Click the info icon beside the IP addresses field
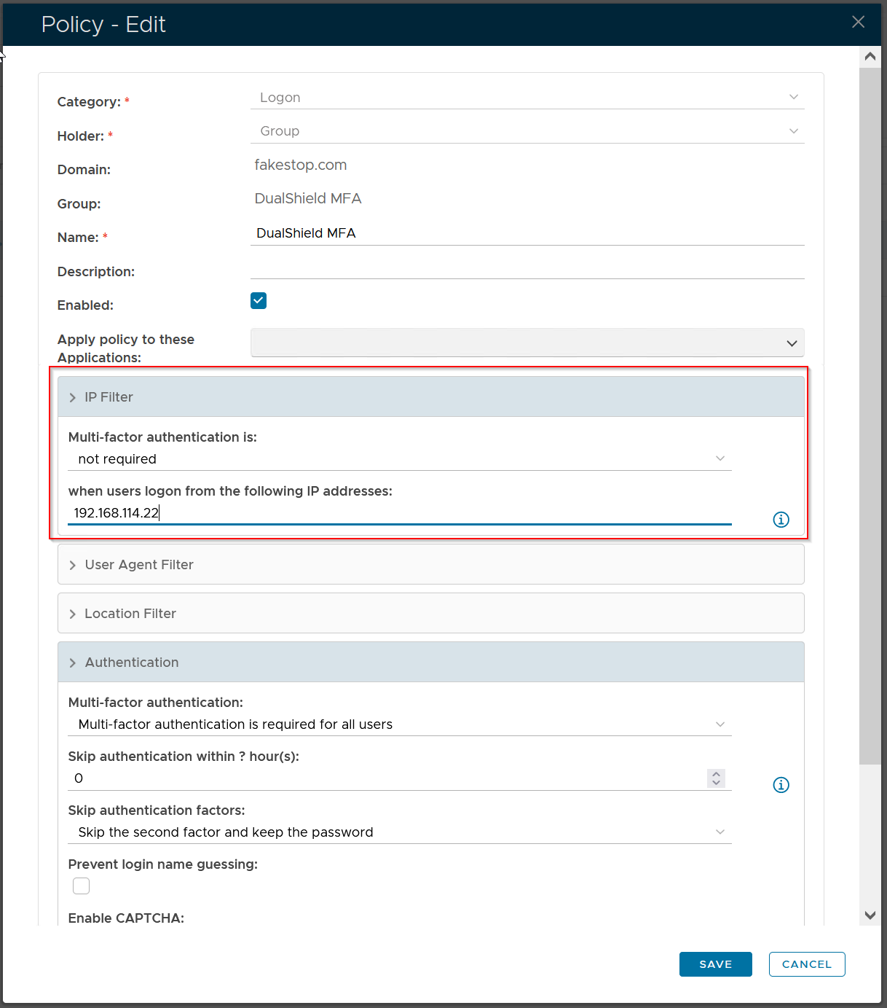The height and width of the screenshot is (1008, 887). pyautogui.click(x=781, y=520)
